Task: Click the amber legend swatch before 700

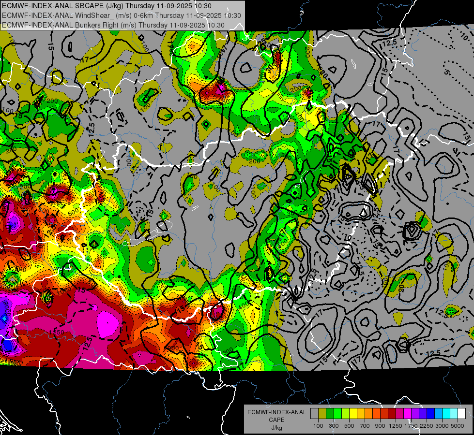Action: (x=361, y=414)
